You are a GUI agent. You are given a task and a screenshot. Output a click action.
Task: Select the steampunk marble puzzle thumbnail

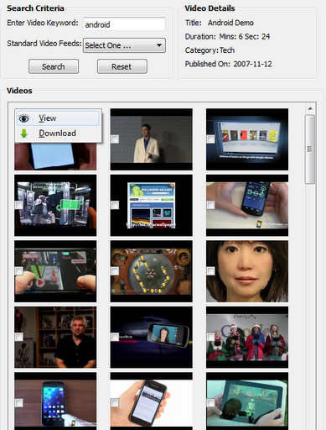152,271
